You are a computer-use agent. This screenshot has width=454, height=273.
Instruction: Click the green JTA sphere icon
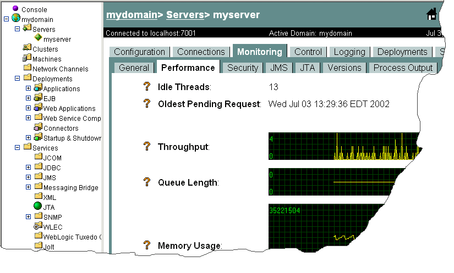(x=37, y=205)
